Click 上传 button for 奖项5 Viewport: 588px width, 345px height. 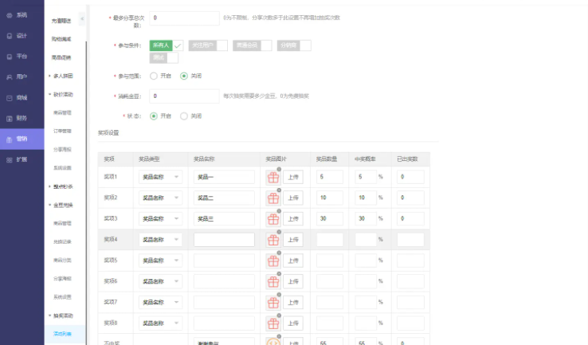tap(293, 261)
